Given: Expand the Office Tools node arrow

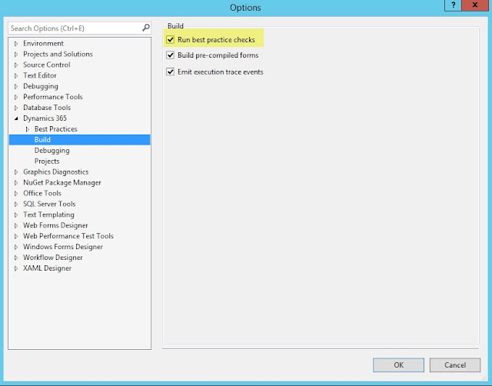Looking at the screenshot, I should tap(16, 193).
